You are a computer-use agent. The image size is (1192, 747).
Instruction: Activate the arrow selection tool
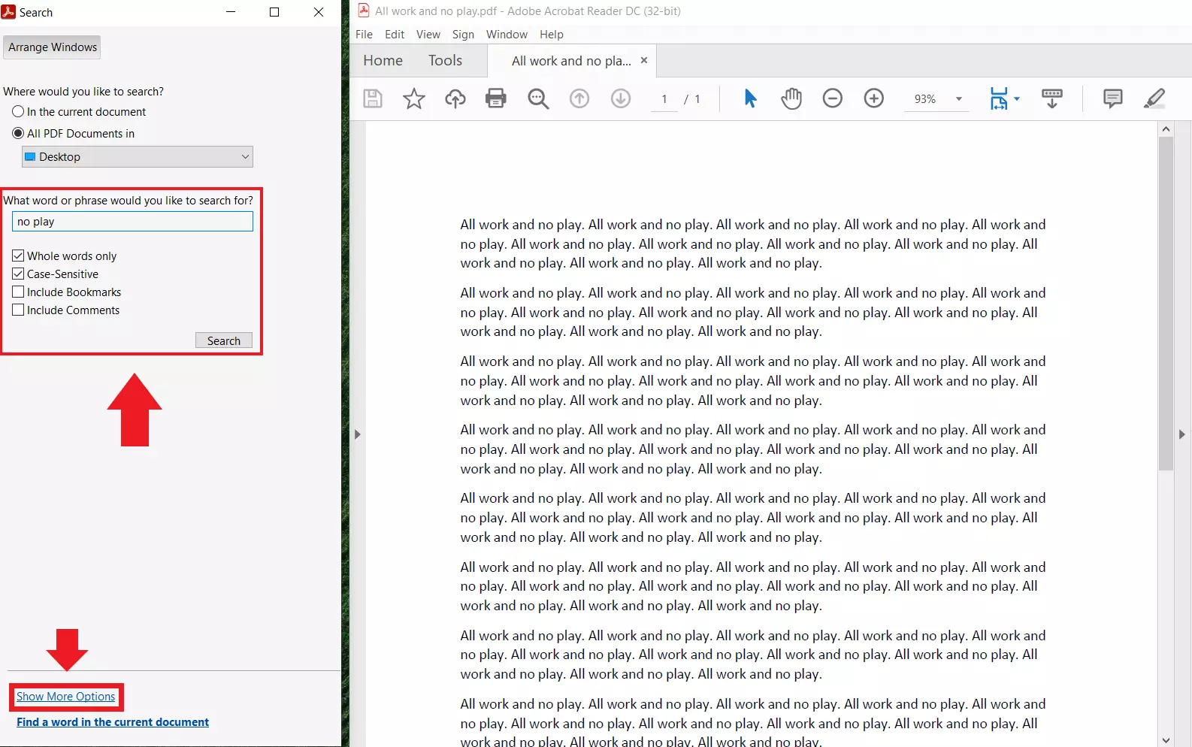[750, 98]
